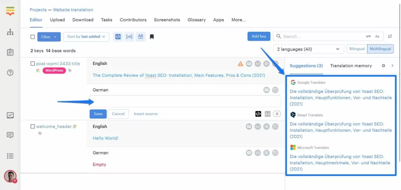Open history icon on welcome_header English row
401x190 pixels.
point(275,127)
